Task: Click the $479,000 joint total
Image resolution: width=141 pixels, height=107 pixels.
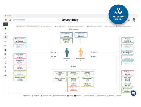Action: tap(74, 67)
